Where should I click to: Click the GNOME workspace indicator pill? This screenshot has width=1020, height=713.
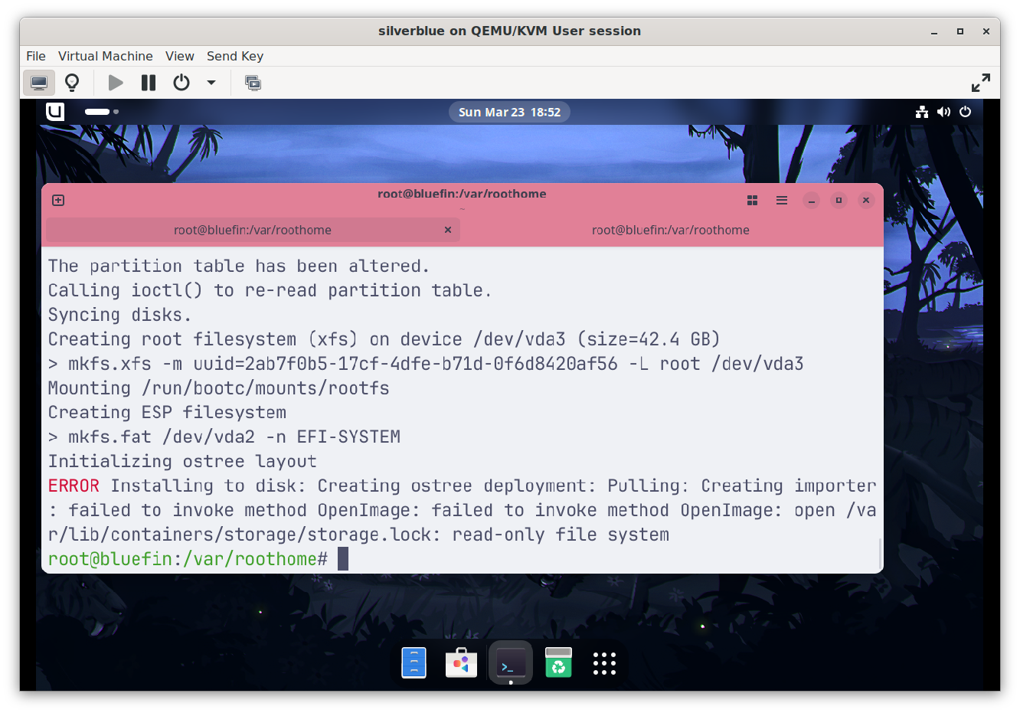101,112
